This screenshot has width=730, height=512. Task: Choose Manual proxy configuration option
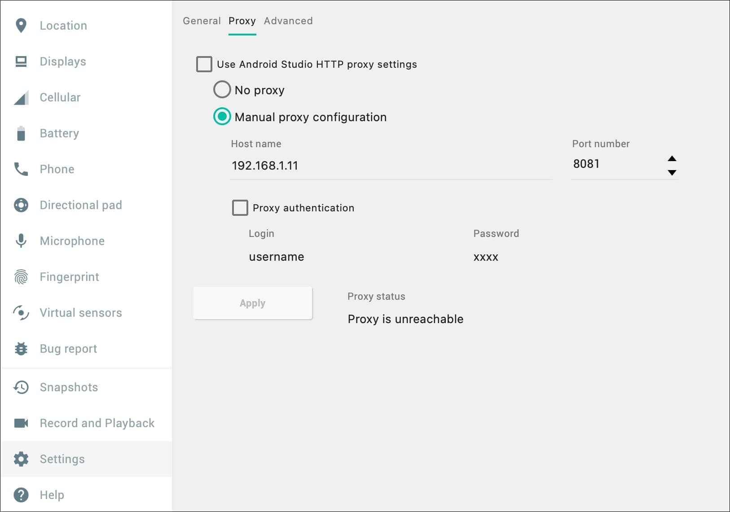coord(222,117)
